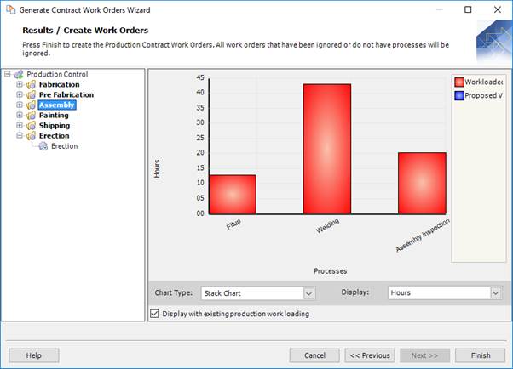The width and height of the screenshot is (513, 369).
Task: Click the Erection folder icon
Action: click(x=31, y=136)
